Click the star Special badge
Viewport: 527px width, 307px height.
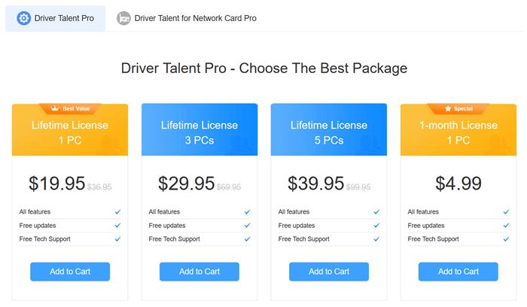coord(458,108)
